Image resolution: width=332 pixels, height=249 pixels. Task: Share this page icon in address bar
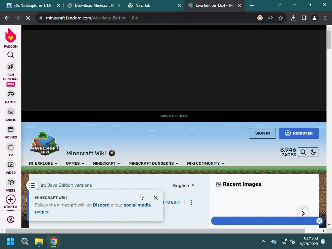click(270, 18)
